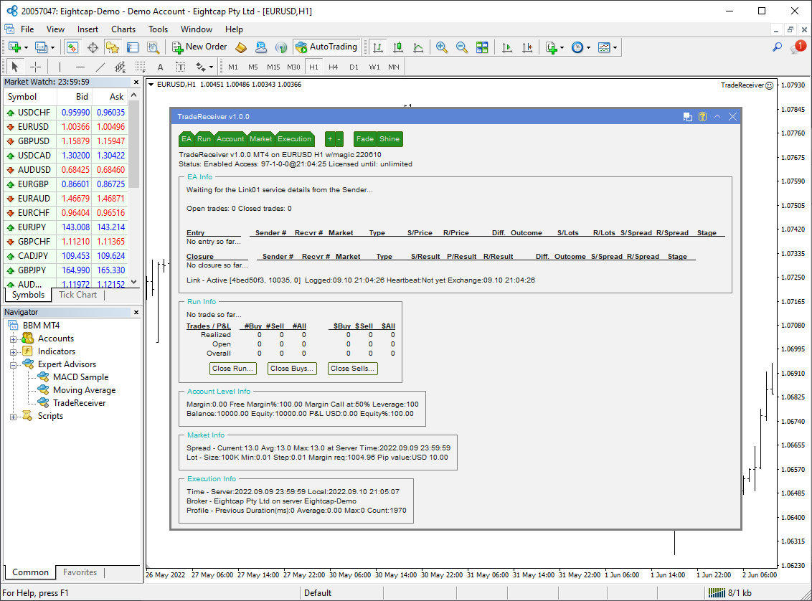The width and height of the screenshot is (812, 601).
Task: Click the Close Buys... button
Action: click(291, 369)
